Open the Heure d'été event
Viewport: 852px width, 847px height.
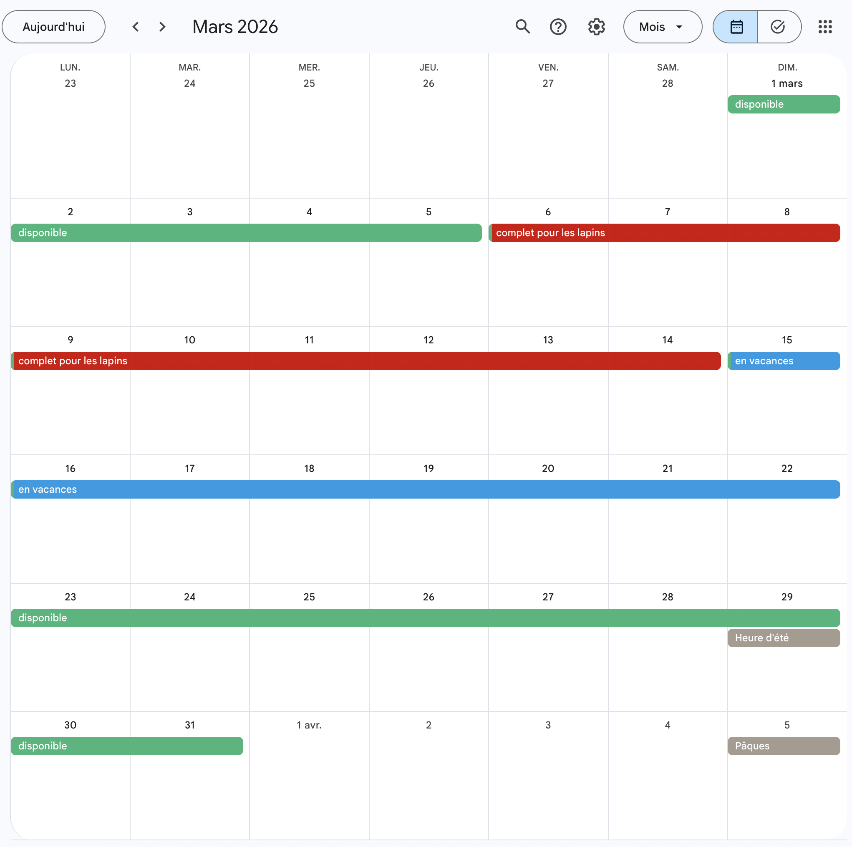(783, 638)
